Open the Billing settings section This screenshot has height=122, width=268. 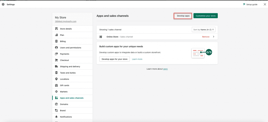[72, 41]
